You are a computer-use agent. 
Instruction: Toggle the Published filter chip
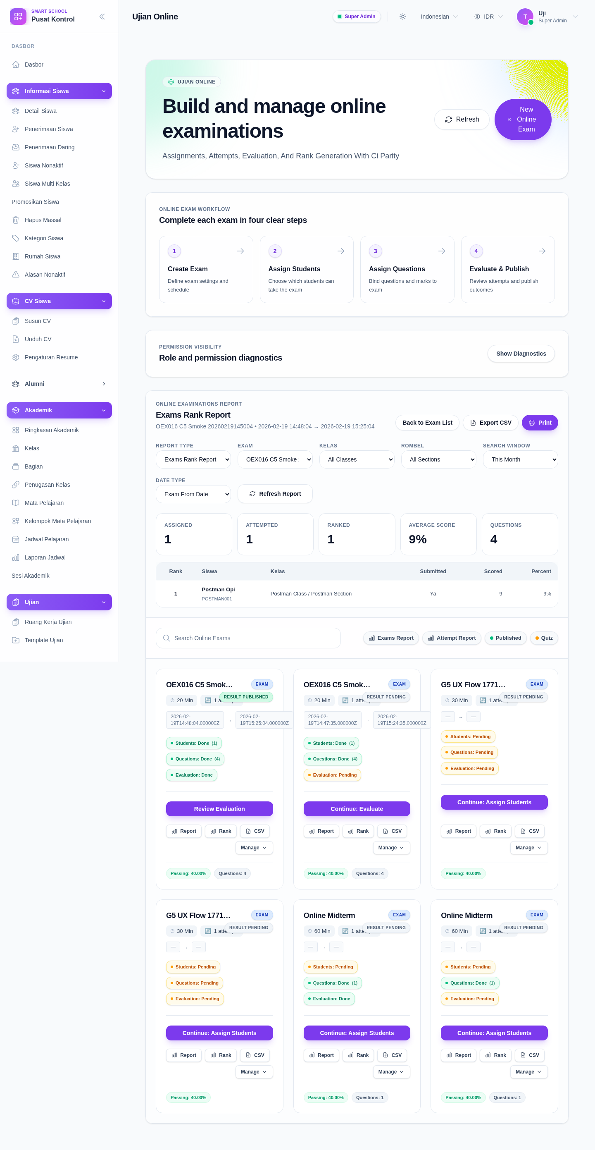505,638
